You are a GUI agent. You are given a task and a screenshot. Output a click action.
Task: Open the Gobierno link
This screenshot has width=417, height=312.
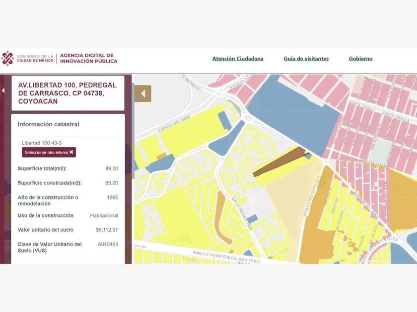(360, 58)
